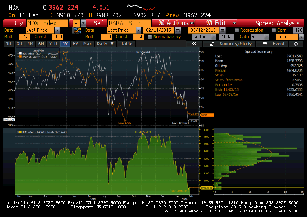The image size is (307, 217).
Task: Edit the Sell side Mult 1.0 field
Action: pos(106,37)
